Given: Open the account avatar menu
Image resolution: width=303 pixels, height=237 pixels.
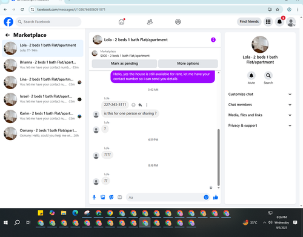Looking at the screenshot, I should tap(291, 22).
